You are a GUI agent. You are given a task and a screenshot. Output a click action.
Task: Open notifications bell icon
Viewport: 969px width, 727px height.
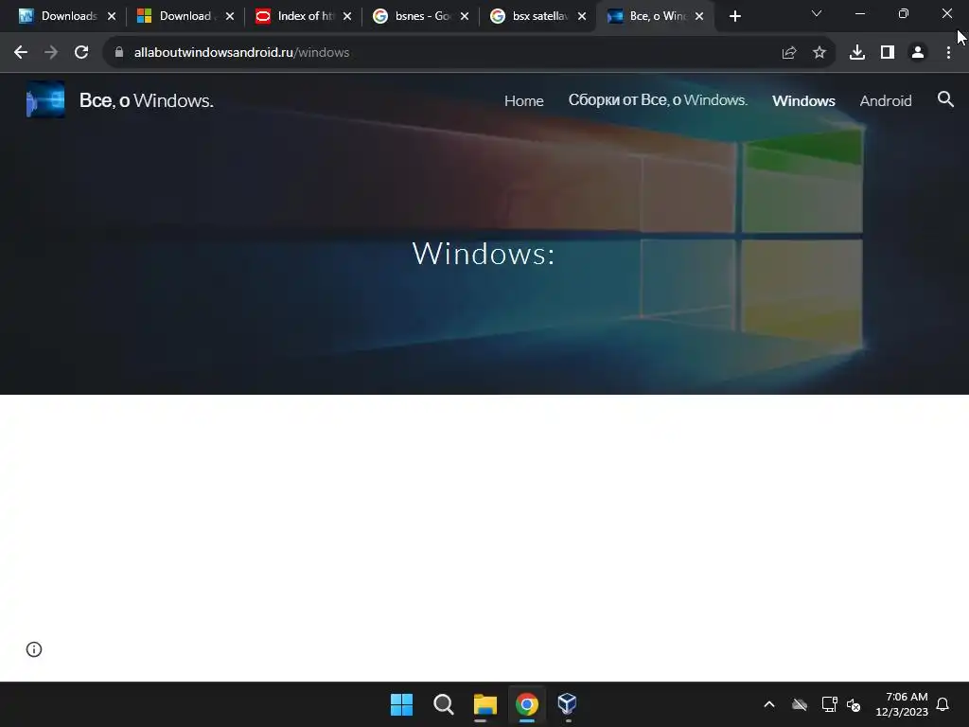943,704
